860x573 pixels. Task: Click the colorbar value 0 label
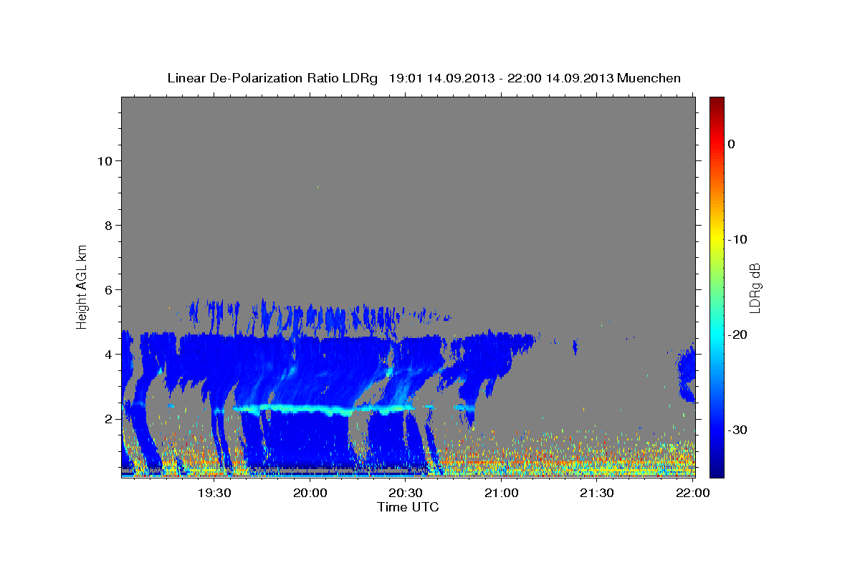pyautogui.click(x=732, y=144)
